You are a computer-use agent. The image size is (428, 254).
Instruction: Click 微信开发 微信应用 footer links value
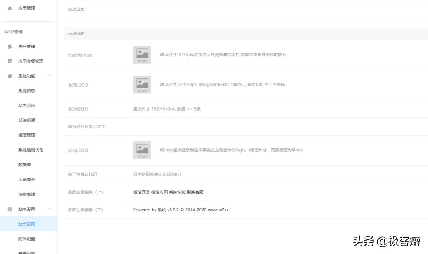(x=168, y=192)
